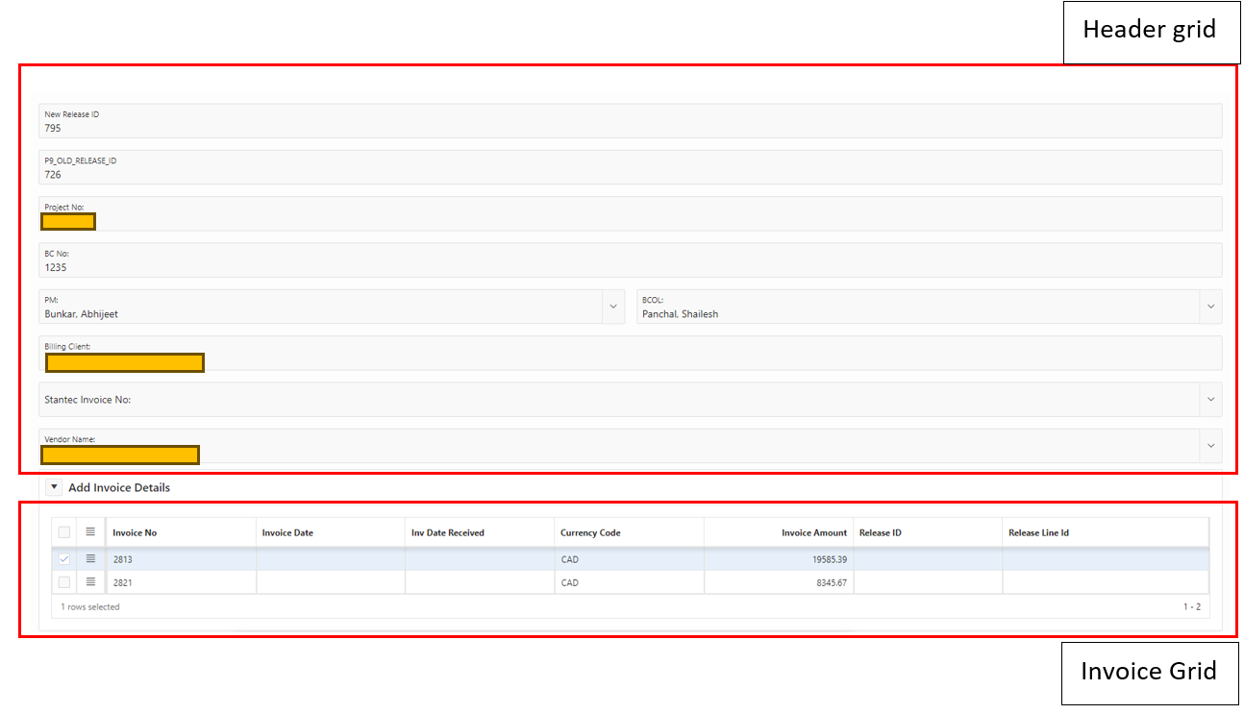Click the hamburger icon in the grid header row
Viewport: 1244px width, 714px height.
click(x=89, y=531)
